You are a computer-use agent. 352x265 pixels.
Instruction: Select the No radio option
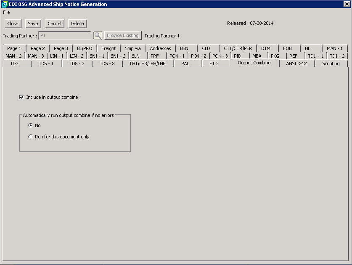(30, 125)
